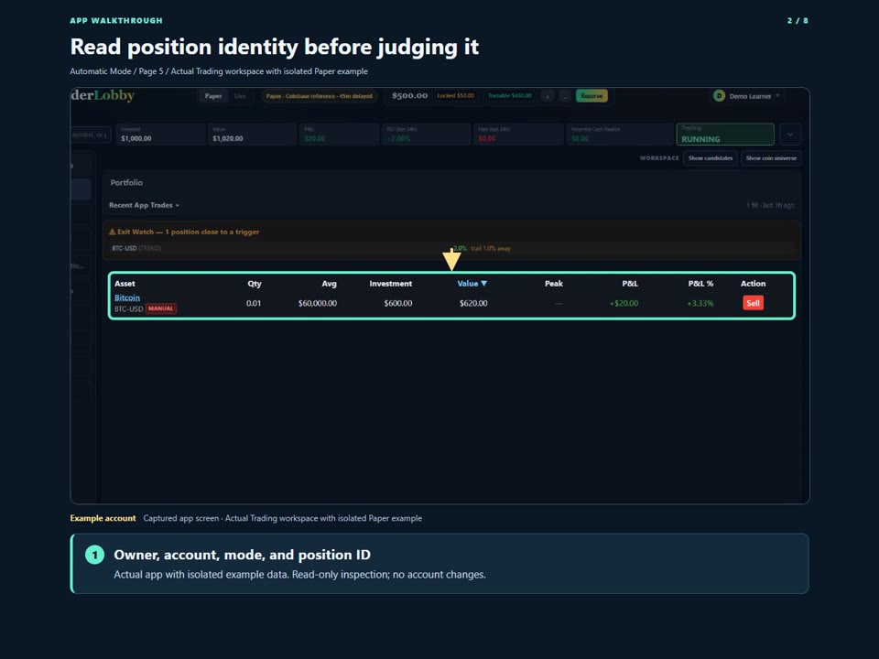Image resolution: width=879 pixels, height=659 pixels.
Task: Switch to Live trading mode
Action: tap(240, 96)
